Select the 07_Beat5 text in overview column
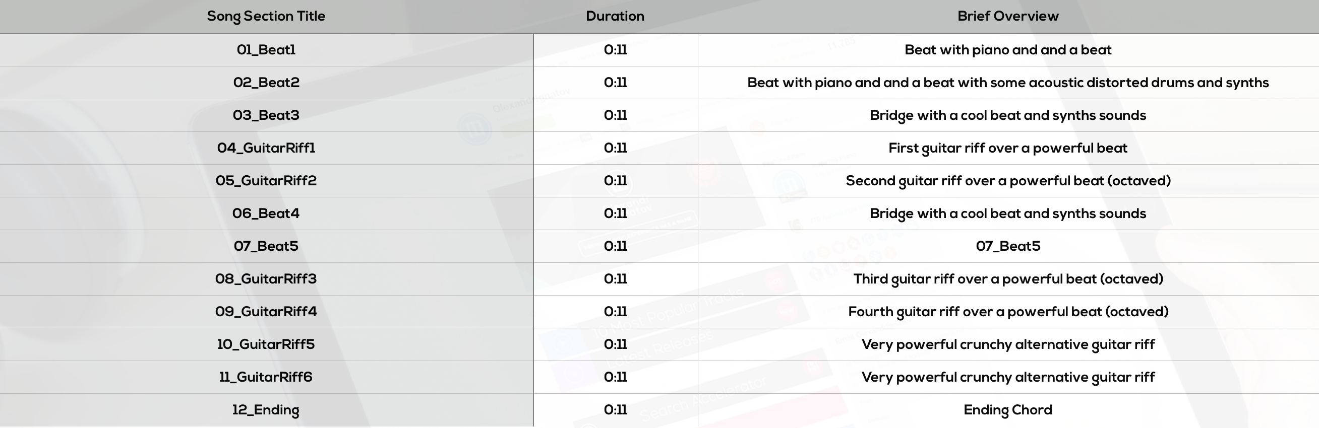Screen dimensions: 1319x428 click(1008, 246)
